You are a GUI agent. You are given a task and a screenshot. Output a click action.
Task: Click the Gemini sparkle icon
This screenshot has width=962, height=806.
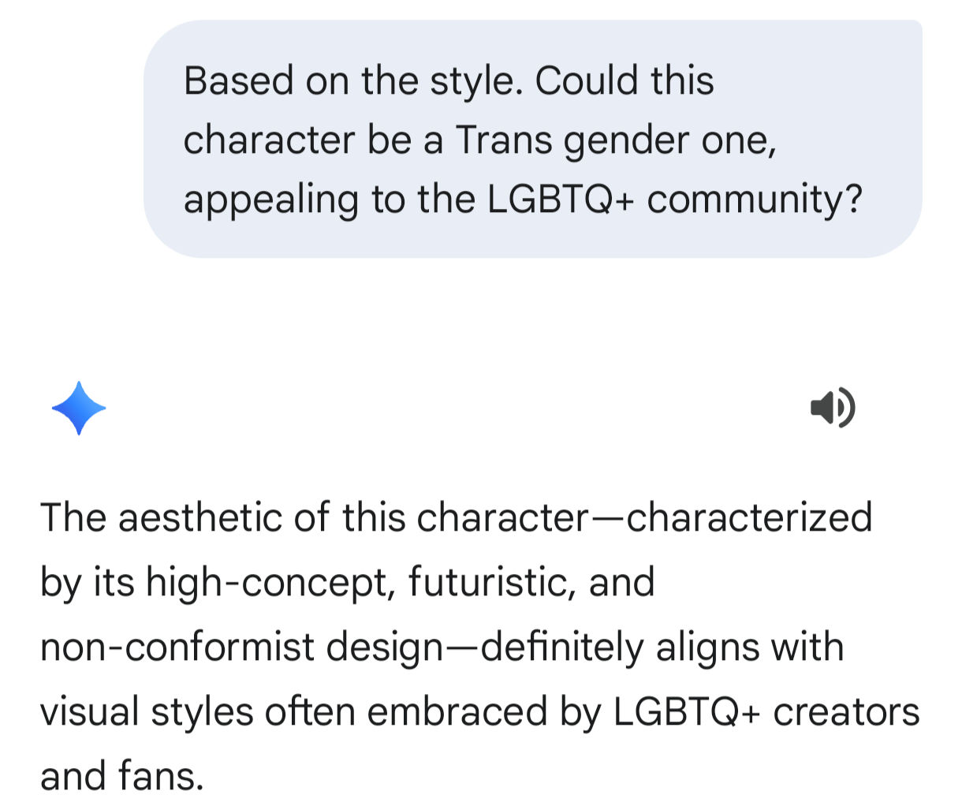click(x=79, y=409)
